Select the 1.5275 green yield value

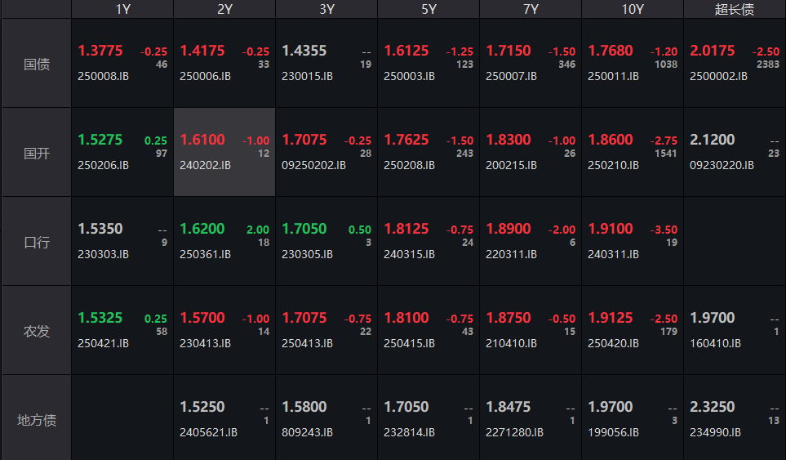point(100,140)
